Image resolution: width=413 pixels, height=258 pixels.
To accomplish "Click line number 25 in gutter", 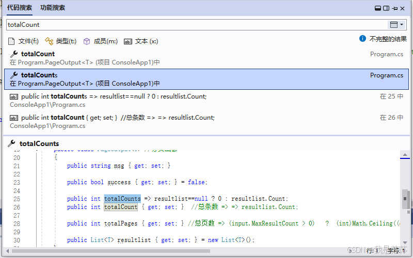I will [17, 199].
